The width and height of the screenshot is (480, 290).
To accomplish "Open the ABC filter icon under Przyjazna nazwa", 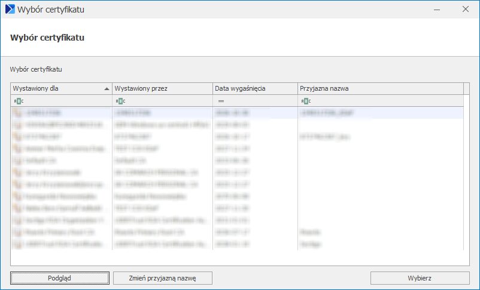I will point(306,101).
